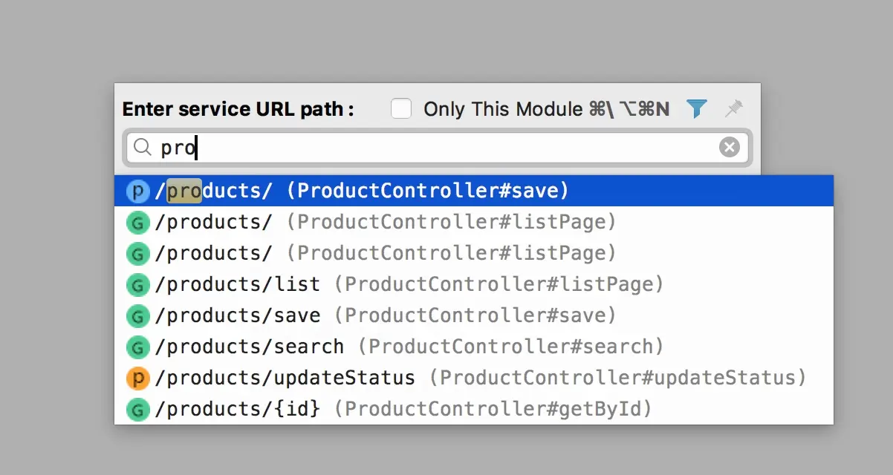Image resolution: width=893 pixels, height=475 pixels.
Task: Select /products/search ProductController#search result
Action: 409,347
